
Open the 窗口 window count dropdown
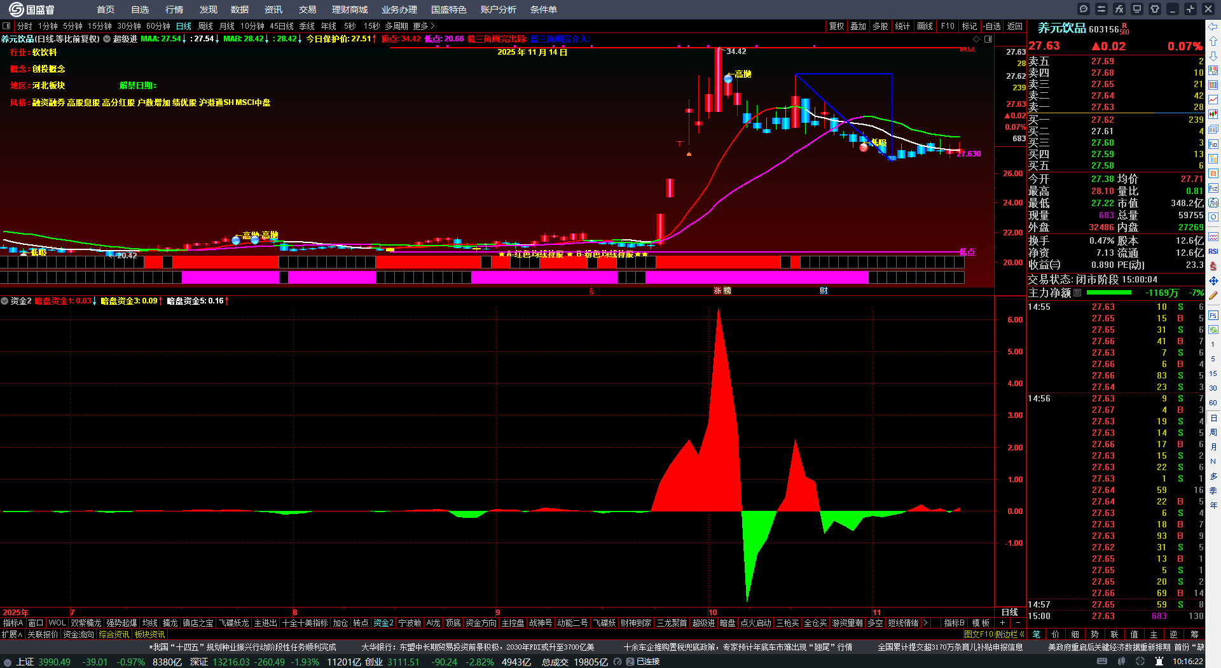(x=36, y=623)
